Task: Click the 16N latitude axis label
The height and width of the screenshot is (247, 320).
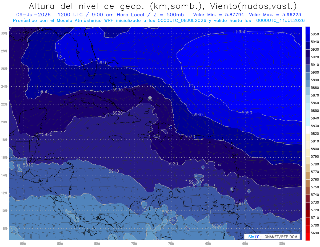Action: coord(4,157)
